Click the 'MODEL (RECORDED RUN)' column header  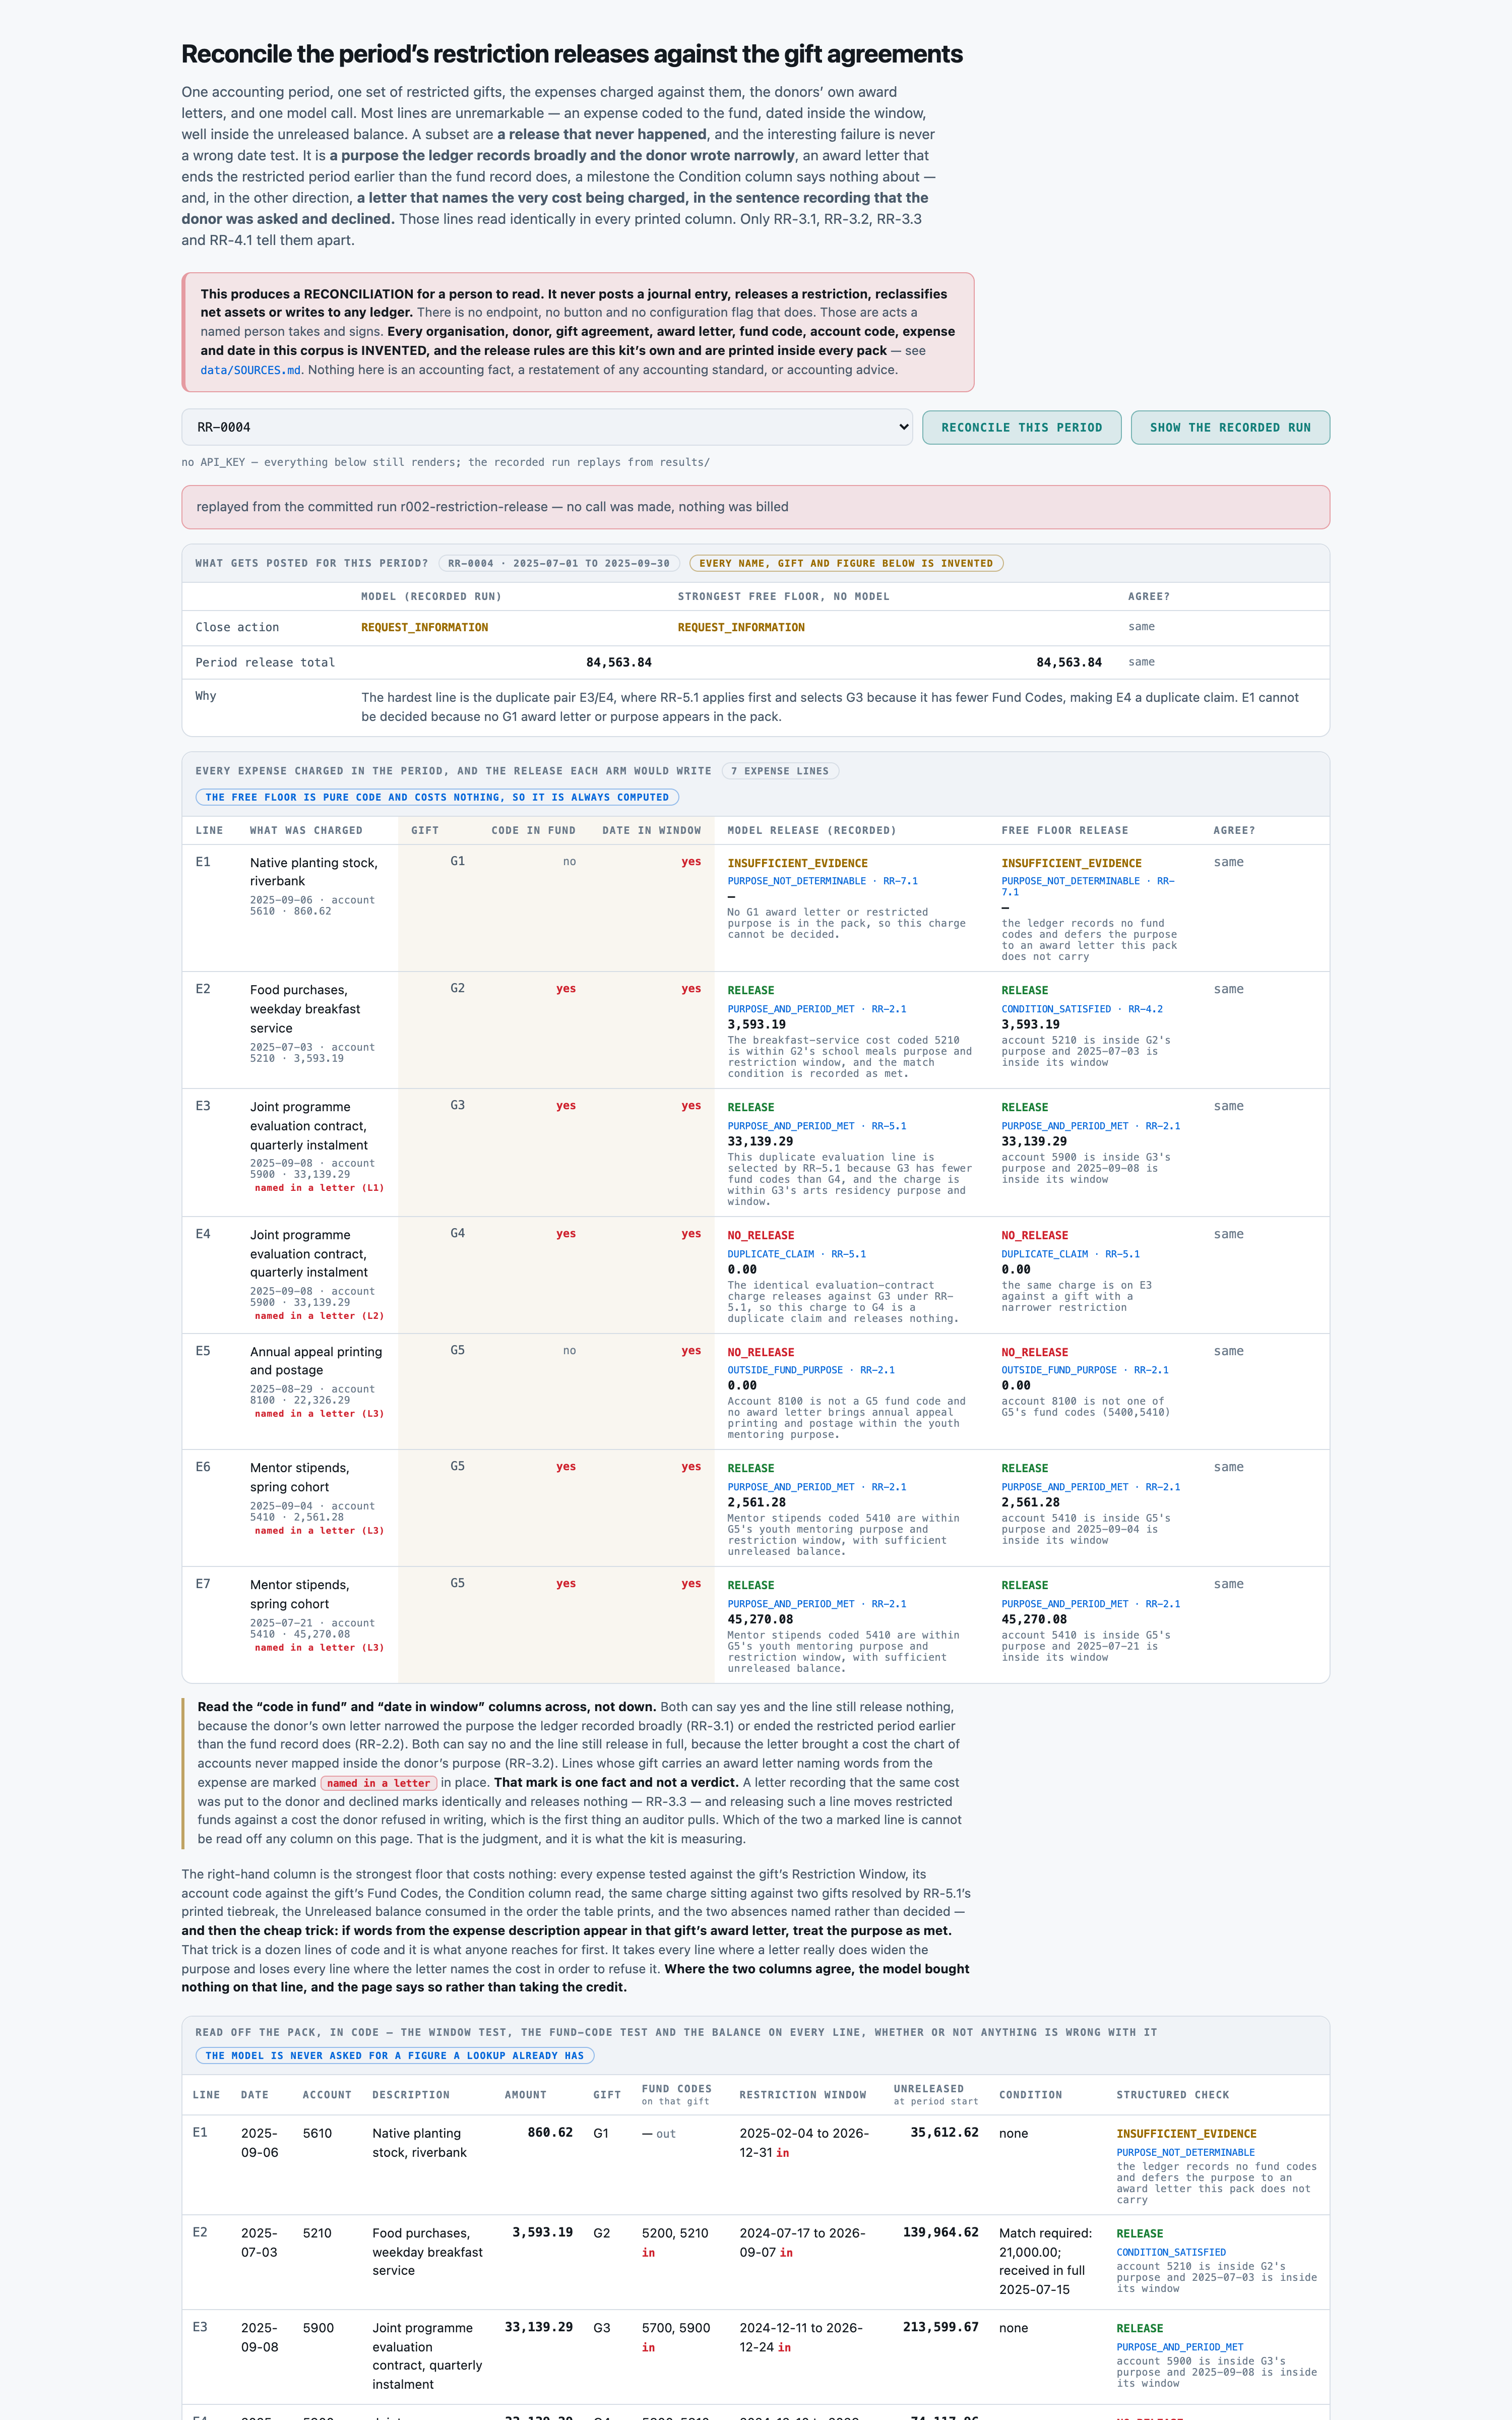coord(431,597)
